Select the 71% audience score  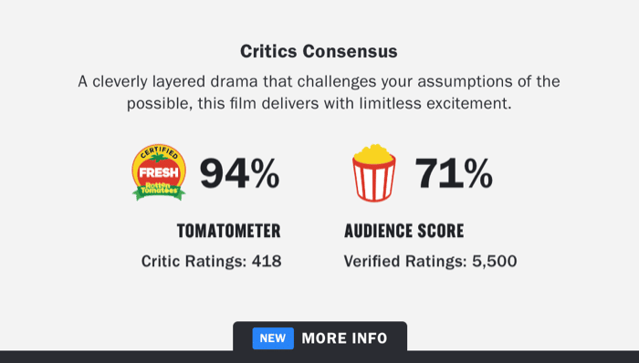(454, 174)
